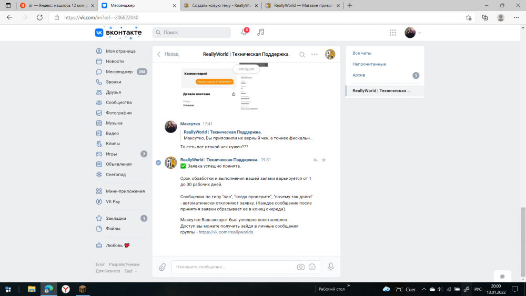The height and width of the screenshot is (296, 526).
Task: Click the Назад back button
Action: coord(168,54)
